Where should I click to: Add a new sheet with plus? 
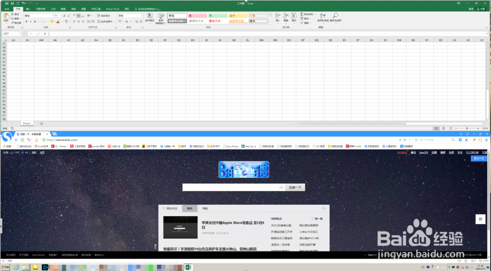coord(41,124)
